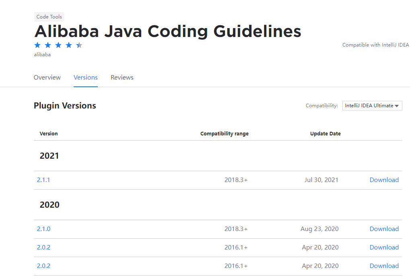Image resolution: width=410 pixels, height=278 pixels.
Task: Open the first 2.0.2 version link
Action: [x=43, y=247]
